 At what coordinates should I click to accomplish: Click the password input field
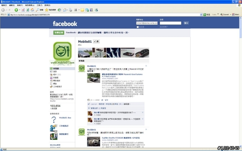pyautogui.click(x=171, y=23)
